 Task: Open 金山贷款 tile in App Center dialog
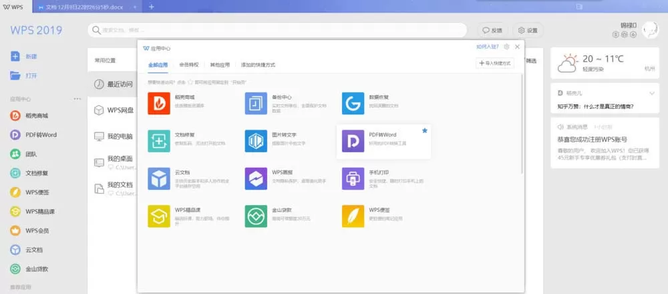click(x=285, y=216)
